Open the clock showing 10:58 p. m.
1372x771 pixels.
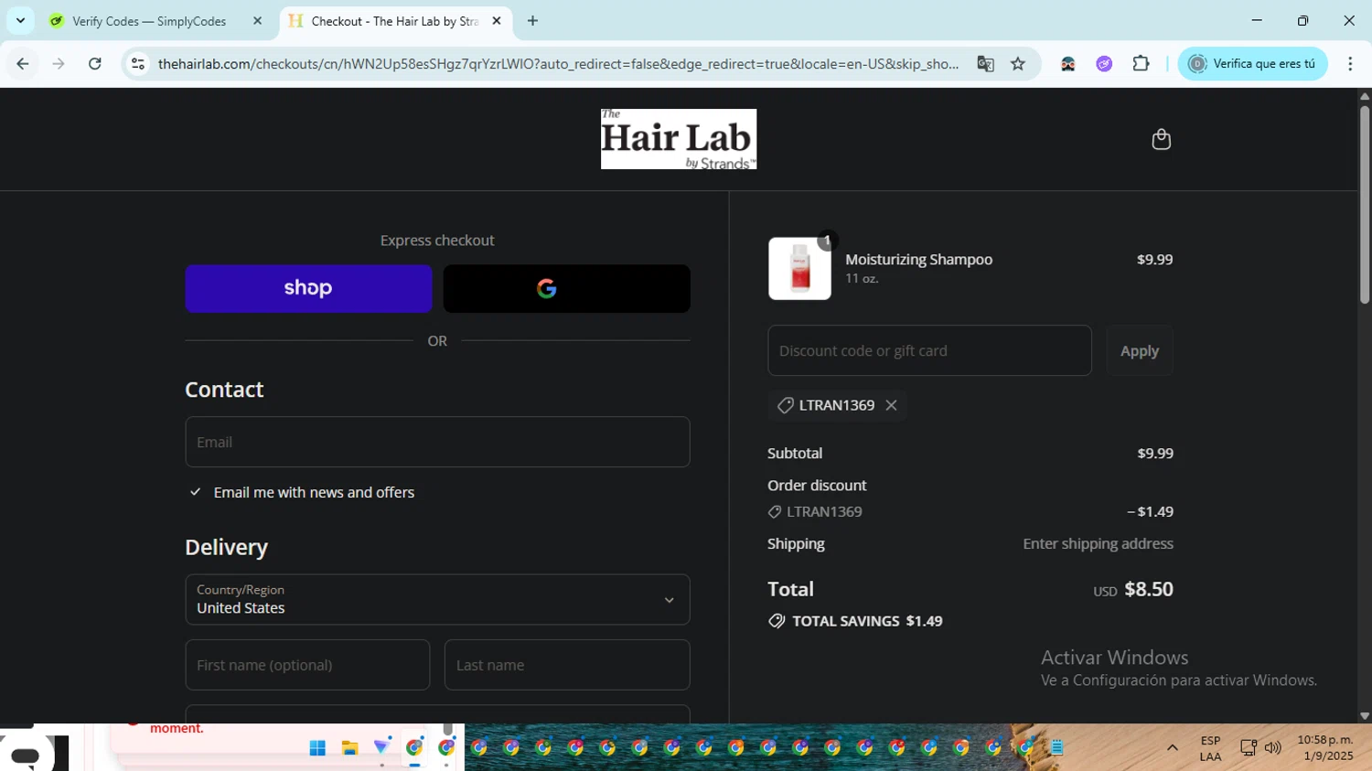coord(1324,748)
